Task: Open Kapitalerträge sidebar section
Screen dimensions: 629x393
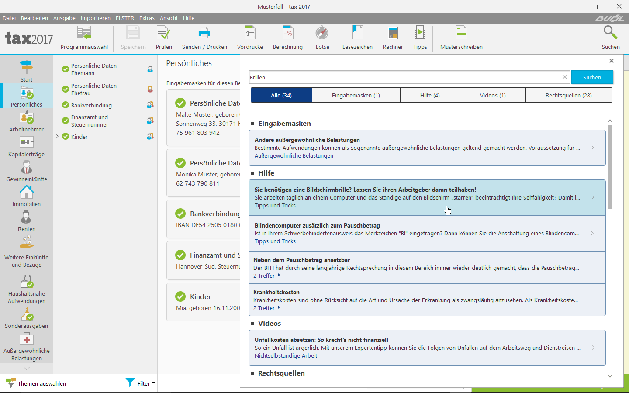Action: pos(26,146)
